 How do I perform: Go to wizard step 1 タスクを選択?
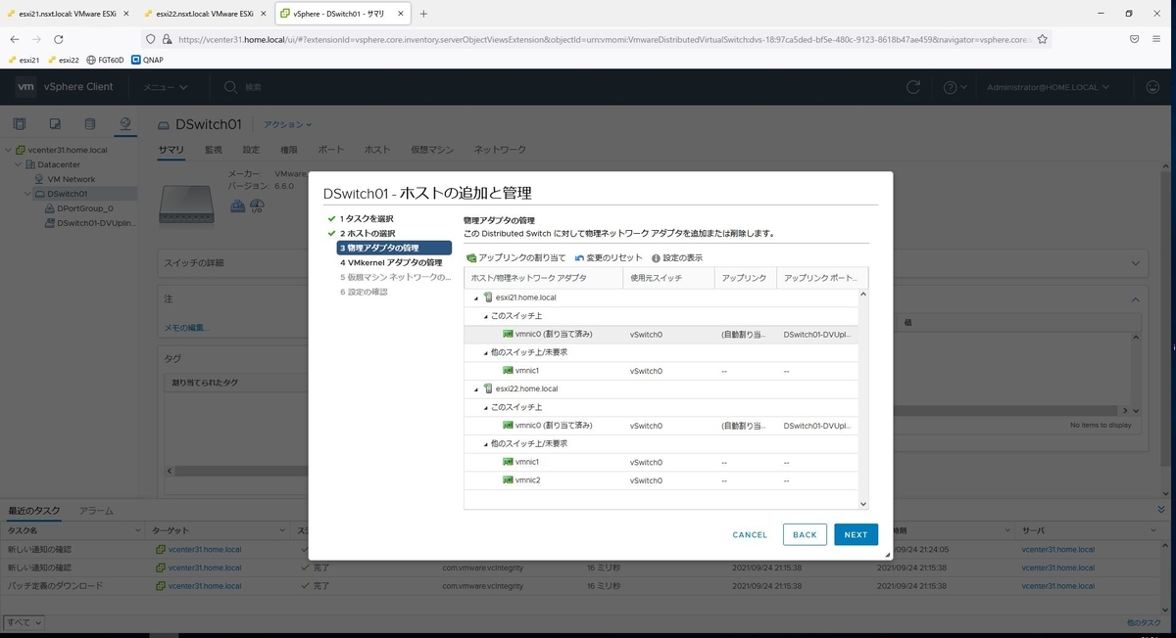367,218
